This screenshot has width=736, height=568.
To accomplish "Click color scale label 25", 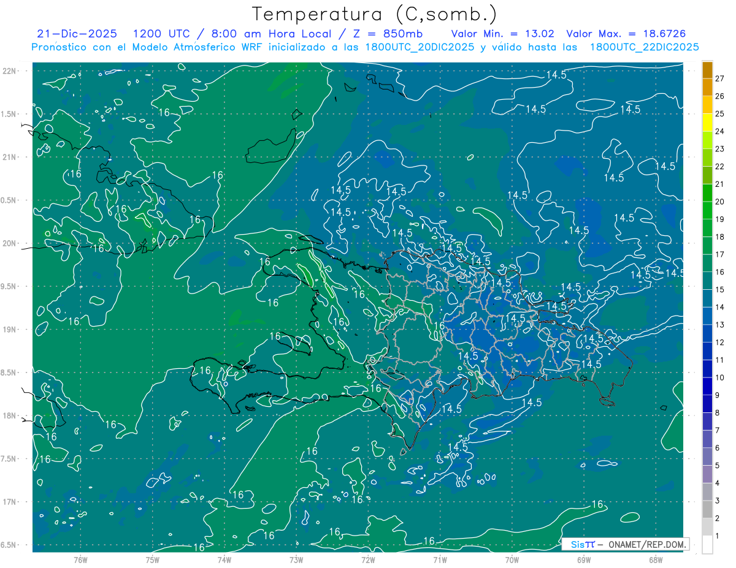I will (x=719, y=114).
